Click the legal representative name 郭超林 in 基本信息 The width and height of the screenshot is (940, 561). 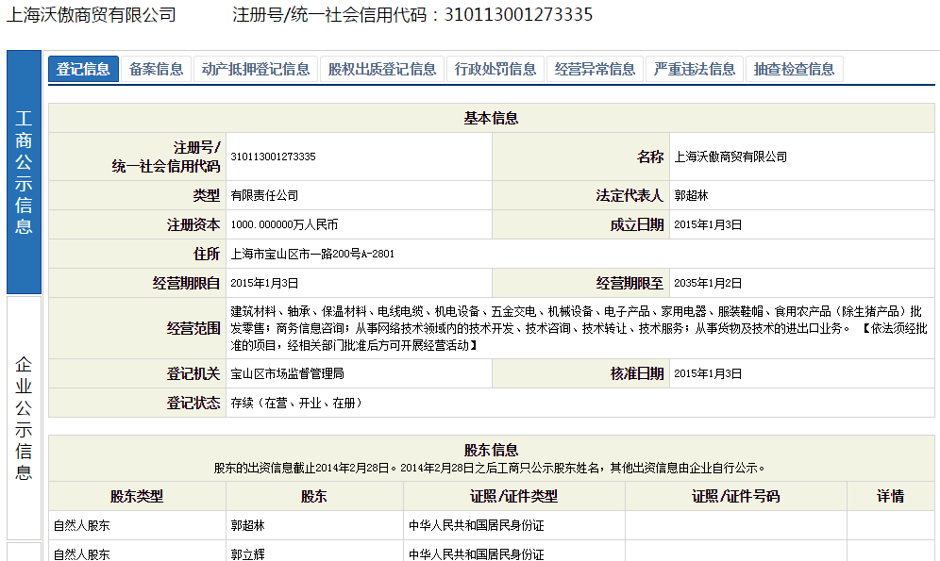click(691, 196)
